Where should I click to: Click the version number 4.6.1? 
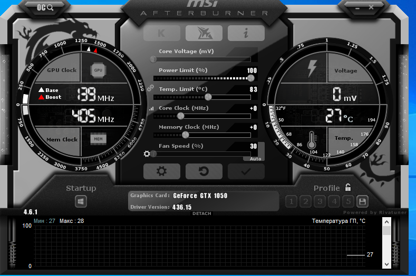pyautogui.click(x=31, y=212)
